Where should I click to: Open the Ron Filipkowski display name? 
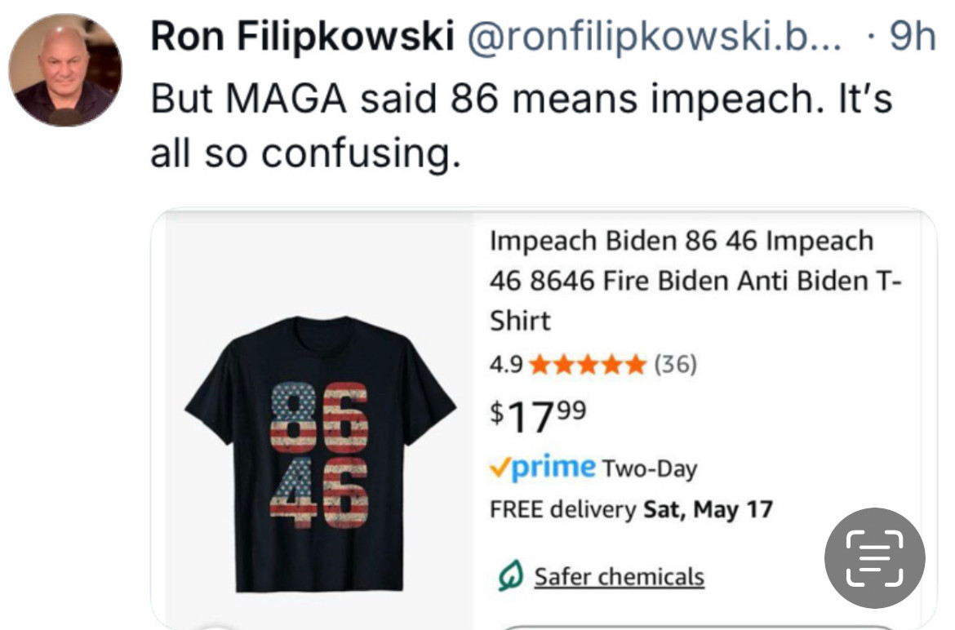click(x=302, y=36)
